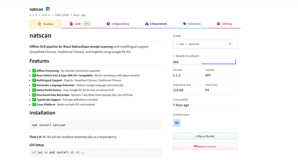Click the Versions tags icon
Viewport: 298px width, 160px height.
click(185, 24)
